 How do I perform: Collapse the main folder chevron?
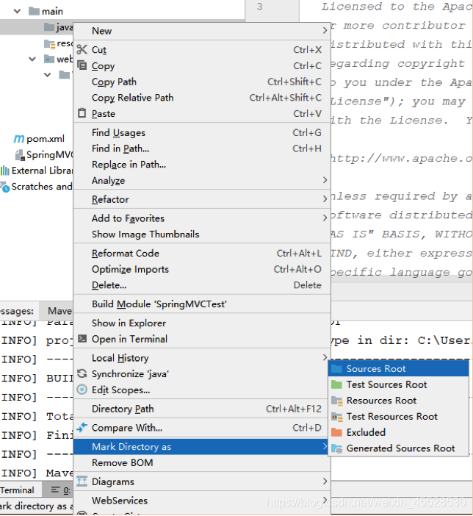point(17,12)
